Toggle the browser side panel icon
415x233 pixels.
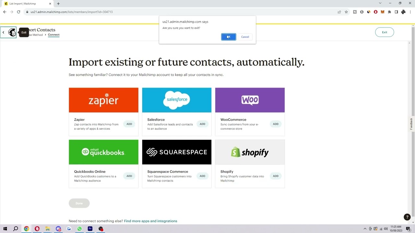pos(396,12)
